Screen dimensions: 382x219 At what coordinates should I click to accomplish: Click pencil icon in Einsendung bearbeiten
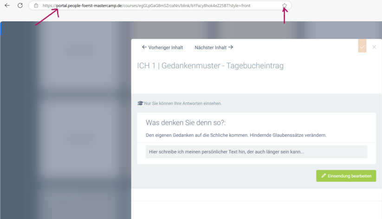(x=324, y=176)
